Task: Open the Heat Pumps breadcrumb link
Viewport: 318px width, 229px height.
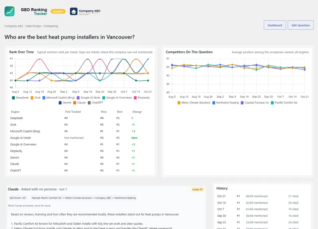Action: tap(33, 26)
